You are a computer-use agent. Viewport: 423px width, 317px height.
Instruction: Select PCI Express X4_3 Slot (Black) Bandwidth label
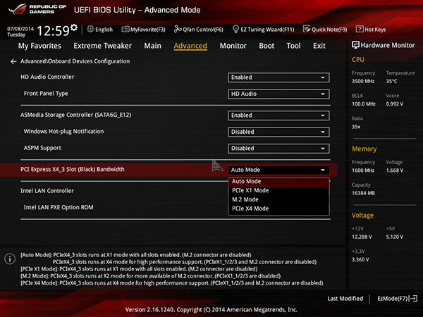click(x=73, y=170)
